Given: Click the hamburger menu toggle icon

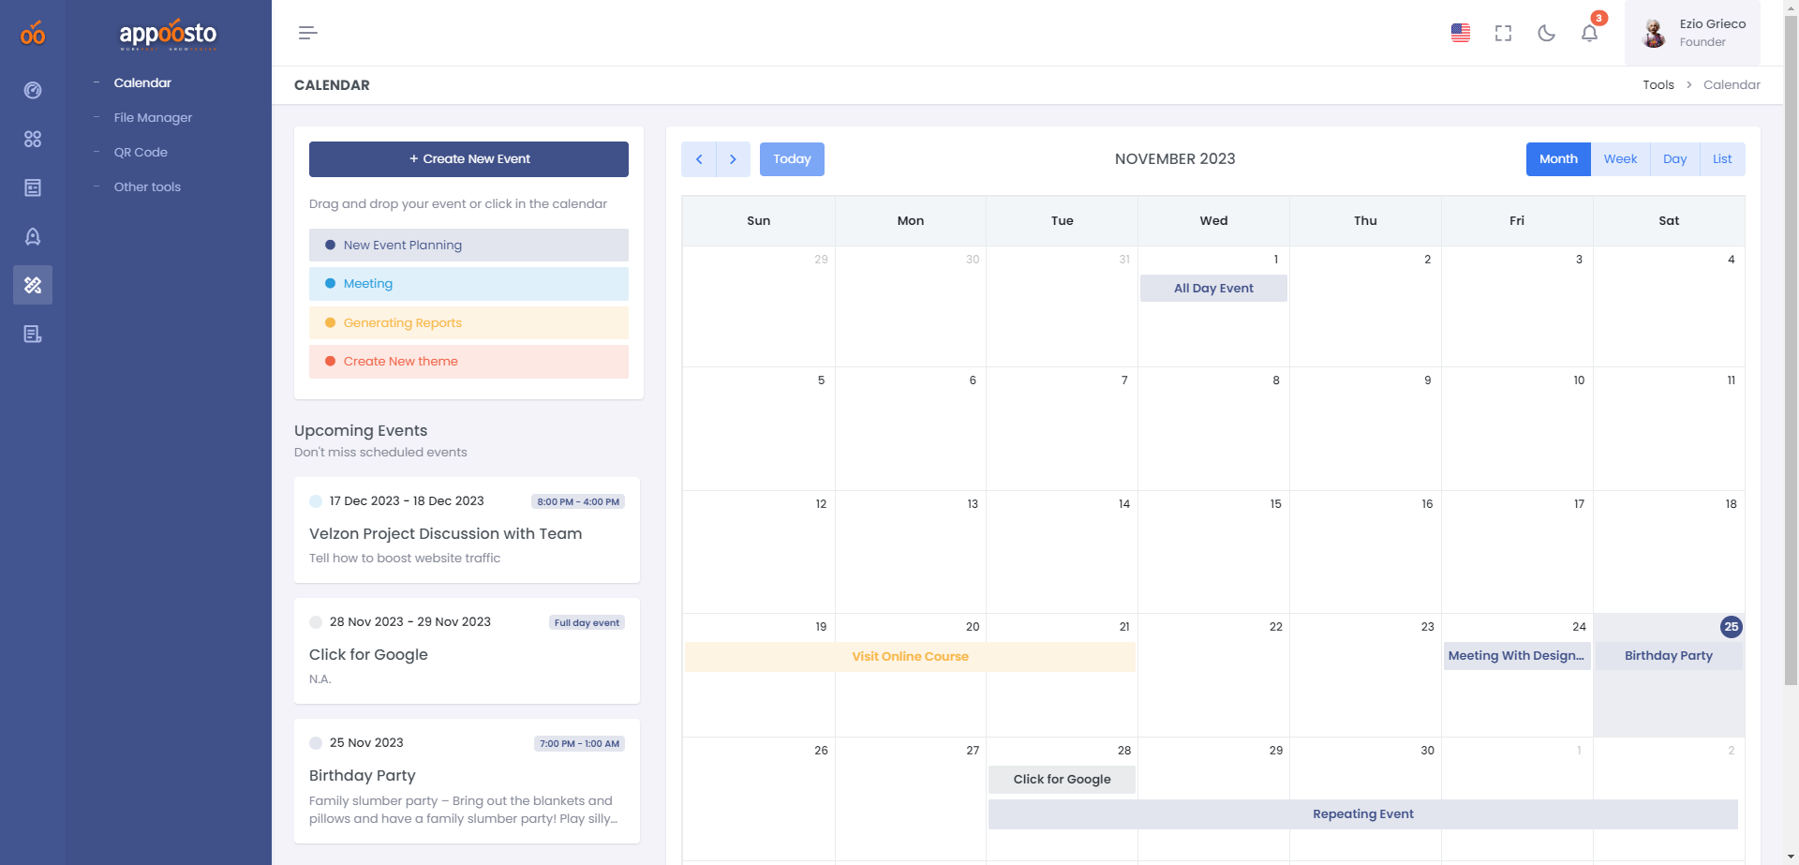Looking at the screenshot, I should (307, 33).
